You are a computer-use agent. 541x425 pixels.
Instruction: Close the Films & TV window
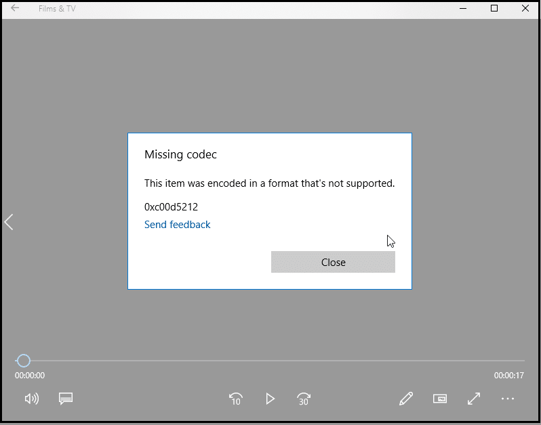coord(525,8)
